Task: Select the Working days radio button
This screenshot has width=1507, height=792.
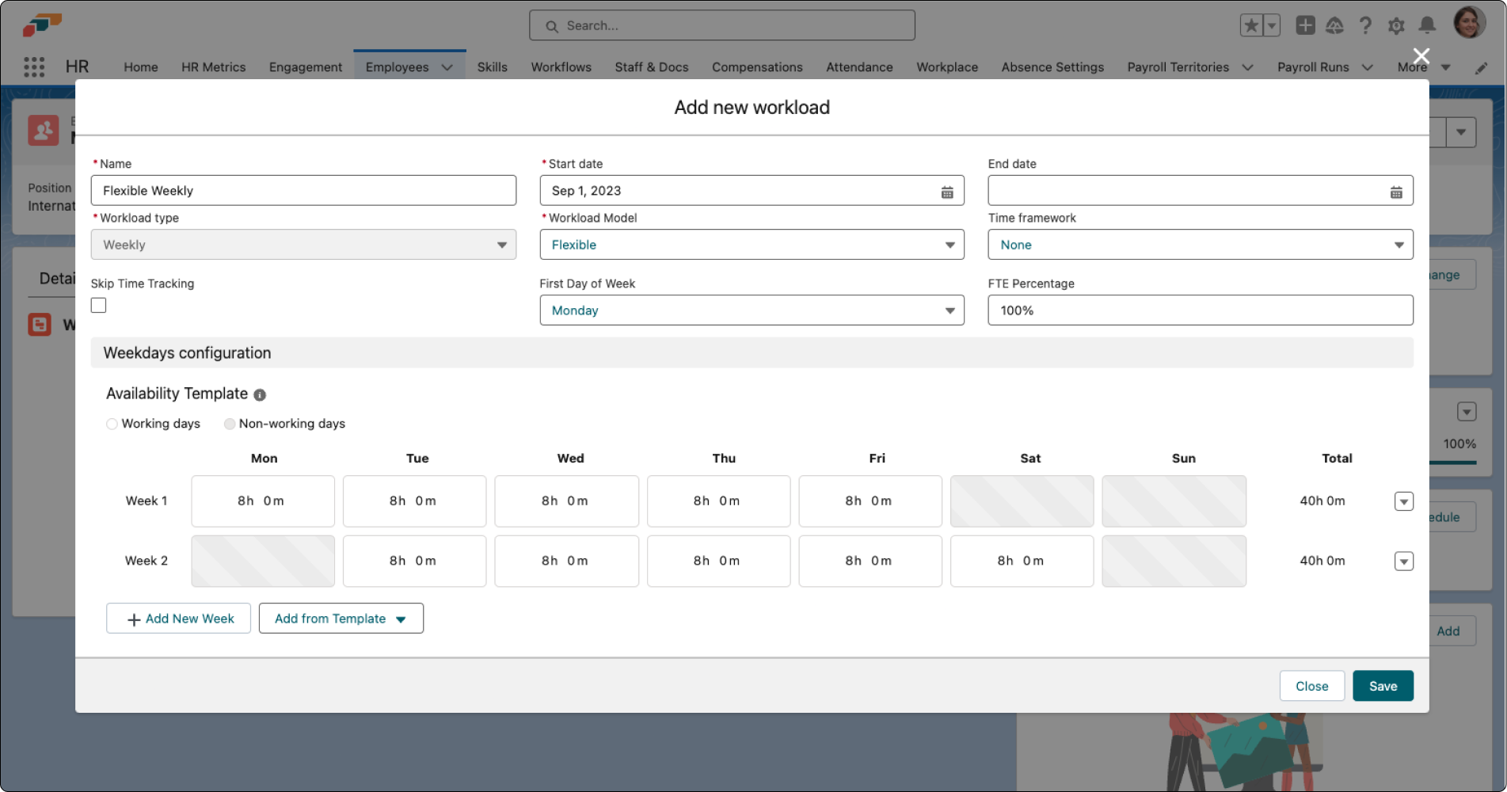Action: click(x=112, y=425)
